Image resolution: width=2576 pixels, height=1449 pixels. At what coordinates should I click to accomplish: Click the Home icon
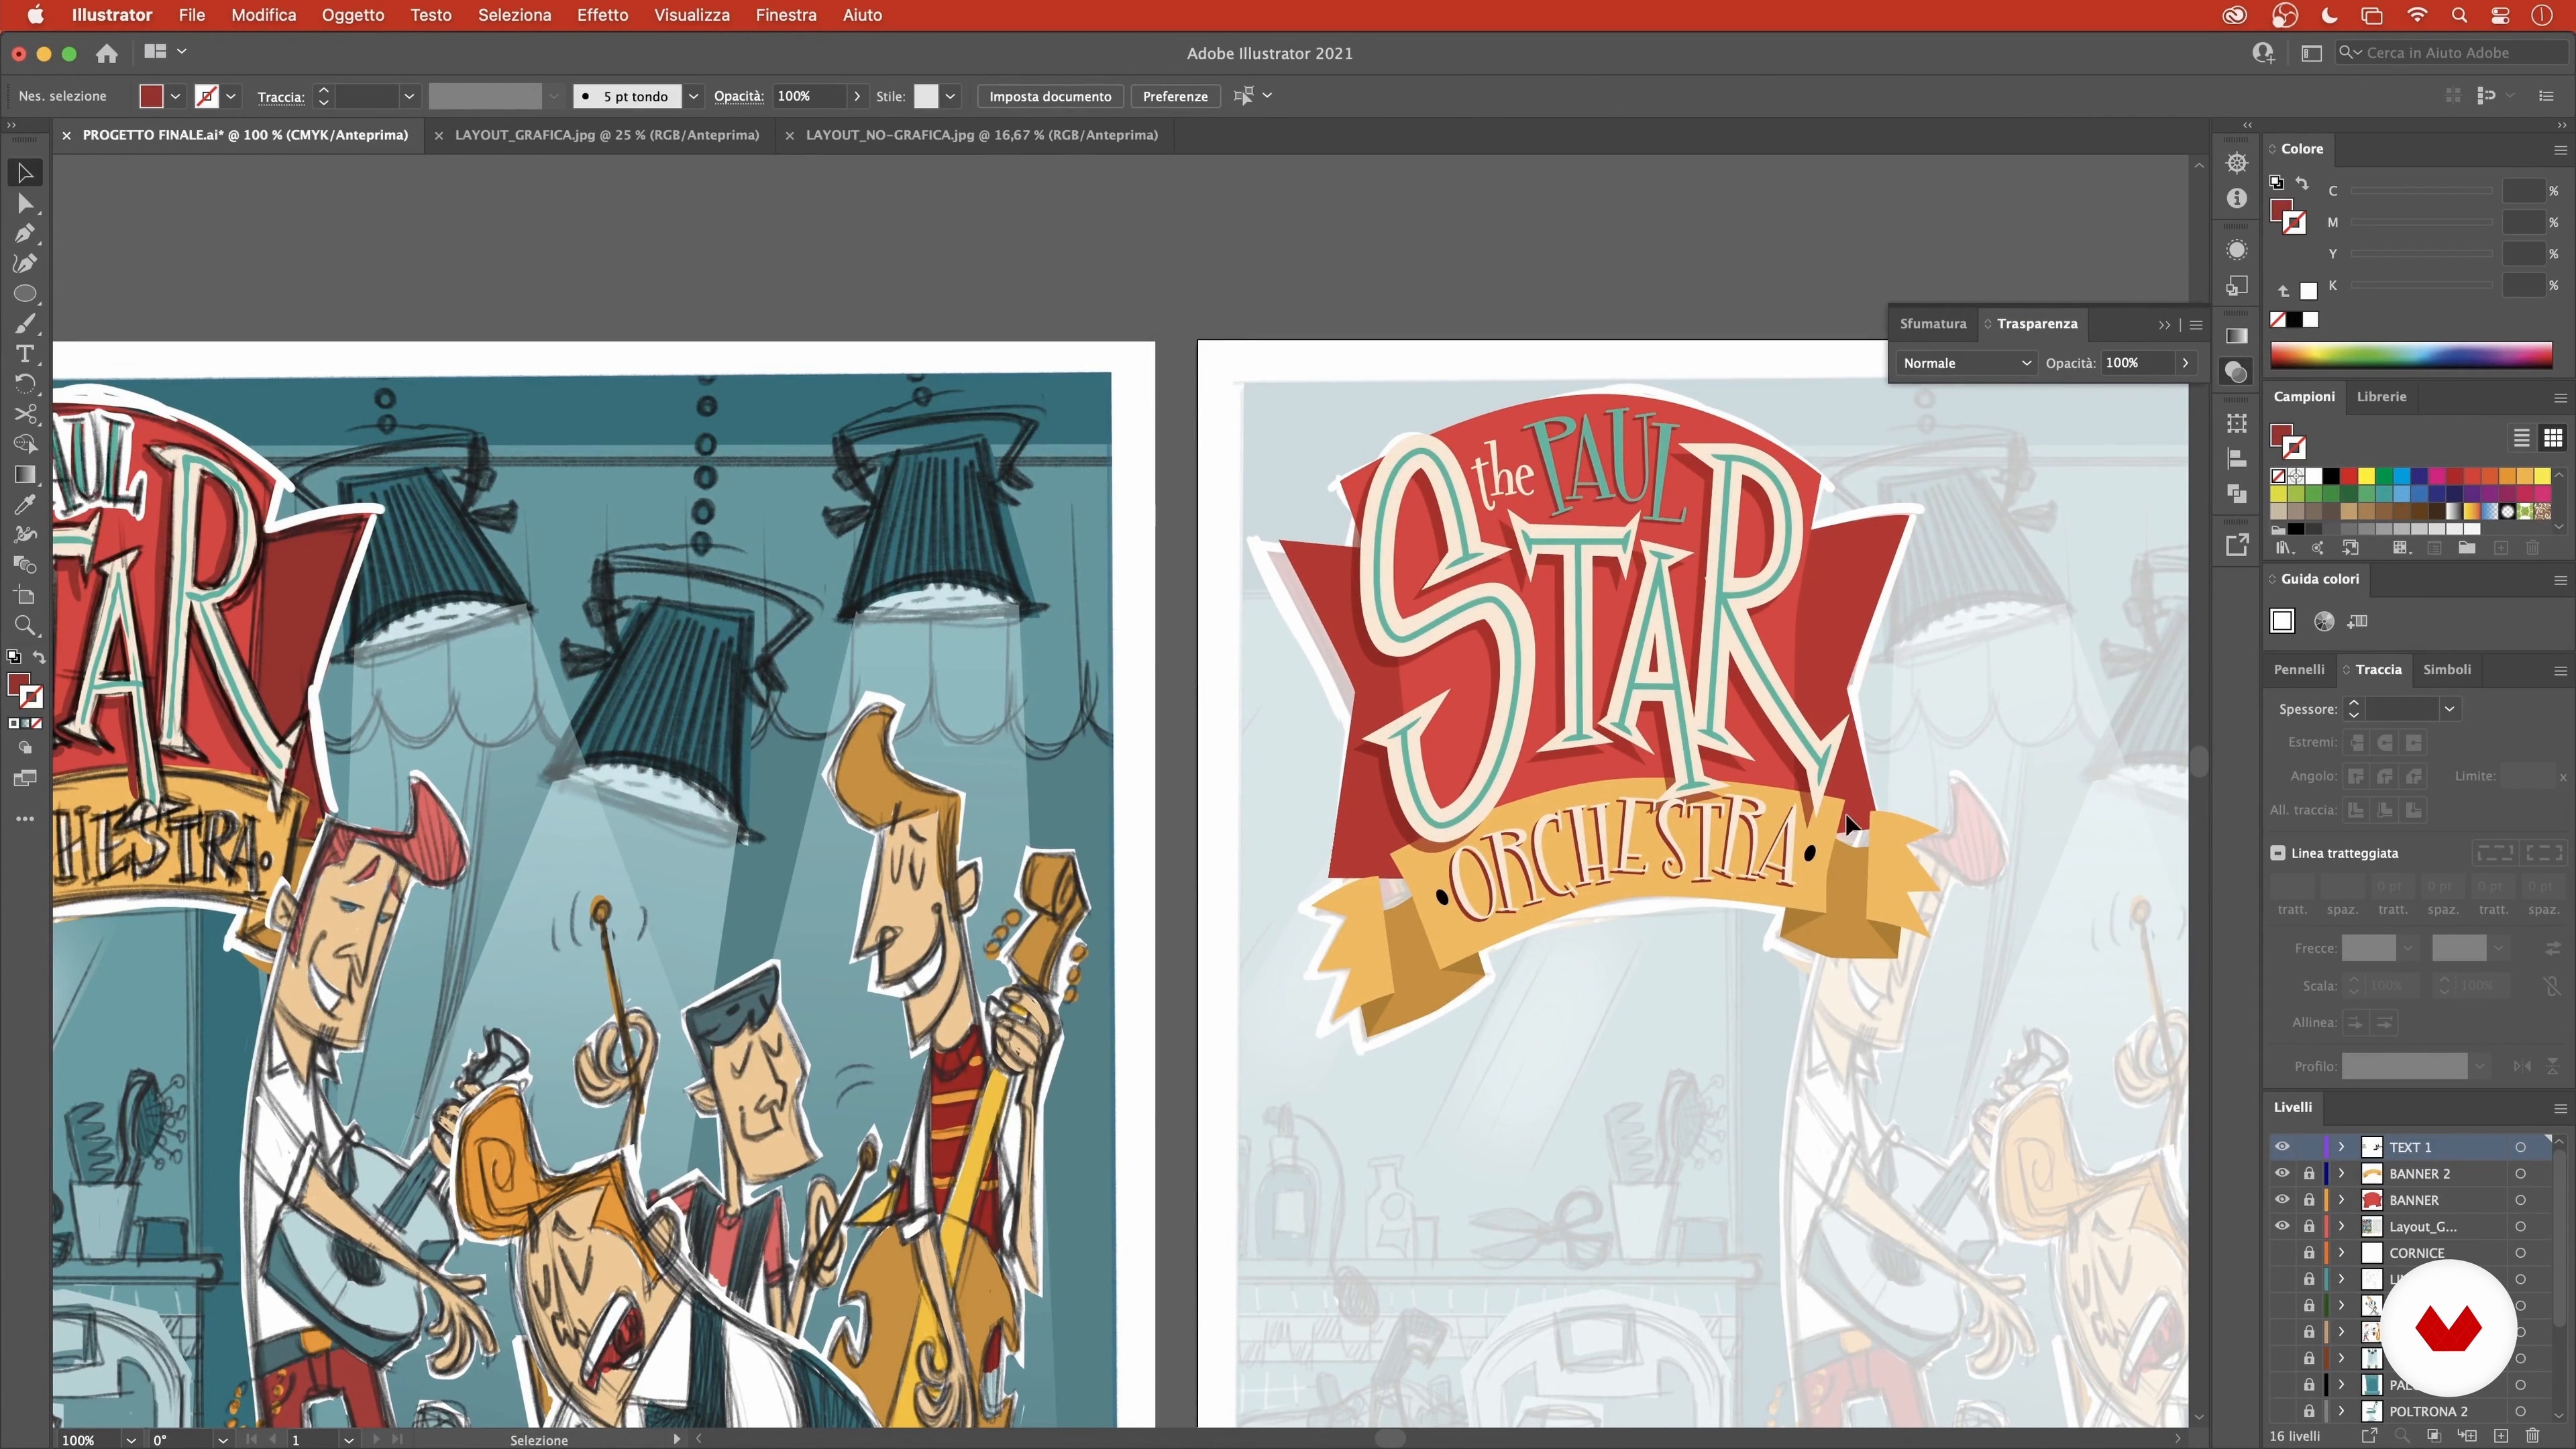click(107, 53)
